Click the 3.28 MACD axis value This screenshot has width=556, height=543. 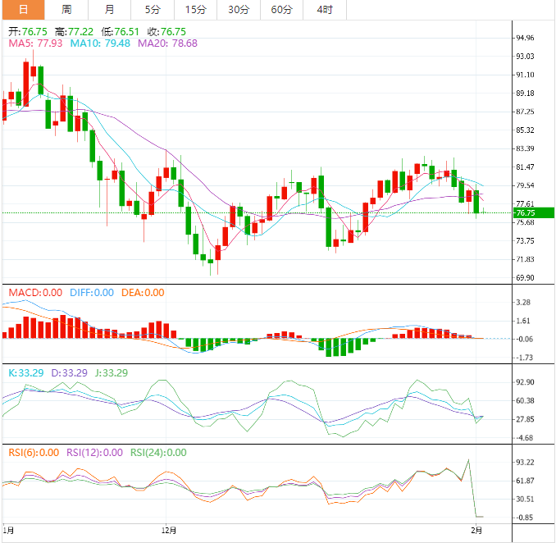(x=523, y=303)
